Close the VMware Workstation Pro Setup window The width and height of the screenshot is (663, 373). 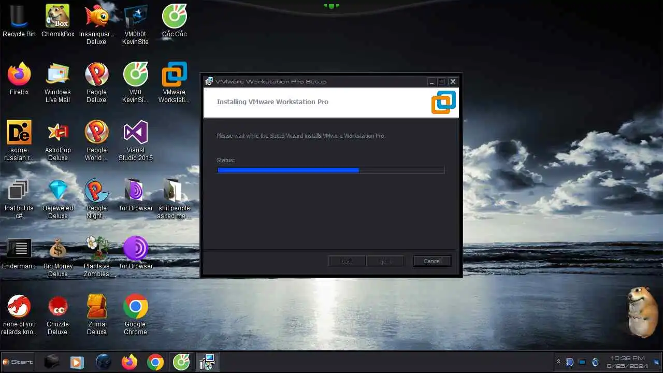coord(453,82)
